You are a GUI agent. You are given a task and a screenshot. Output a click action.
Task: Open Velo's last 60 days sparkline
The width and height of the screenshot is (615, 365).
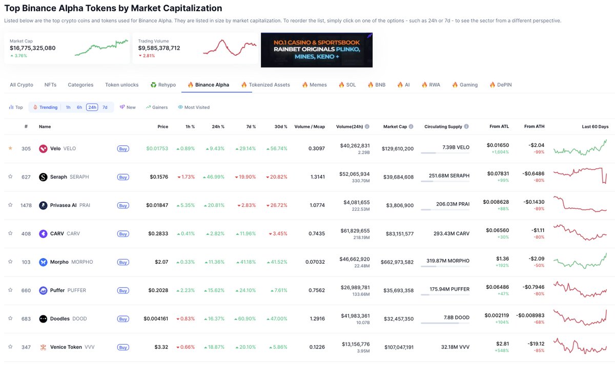(x=581, y=147)
